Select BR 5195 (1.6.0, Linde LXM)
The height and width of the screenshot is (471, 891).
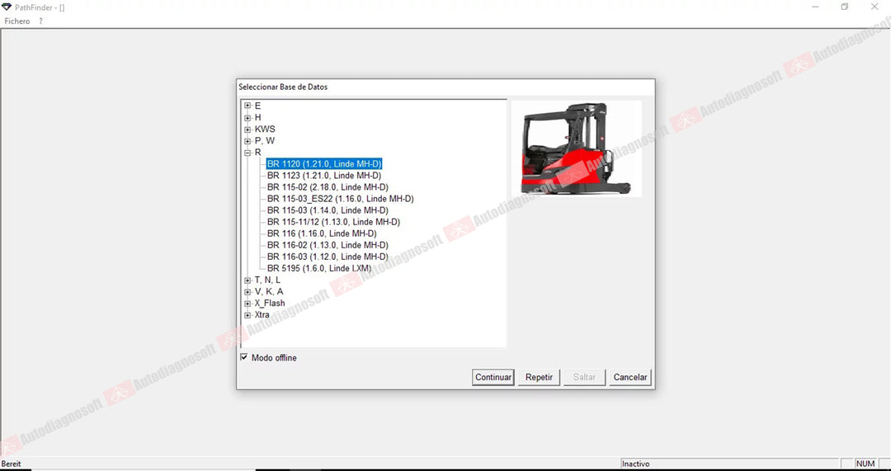point(319,268)
